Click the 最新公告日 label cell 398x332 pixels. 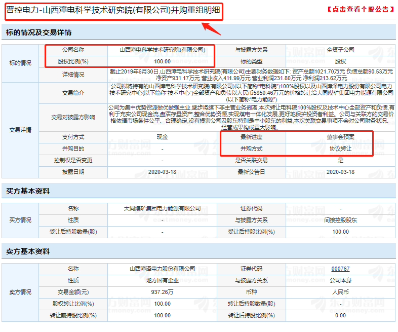pos(251,172)
